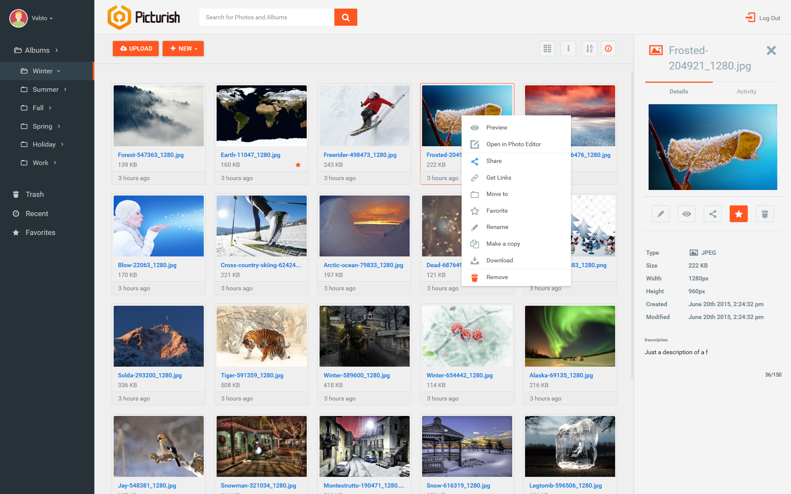Screen dimensions: 791x494
Task: Open the three-dot more options icon
Action: coord(568,48)
